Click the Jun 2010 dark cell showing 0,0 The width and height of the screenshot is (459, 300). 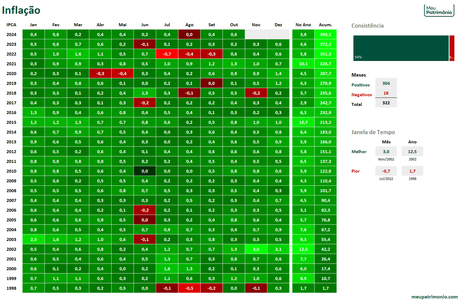point(145,171)
